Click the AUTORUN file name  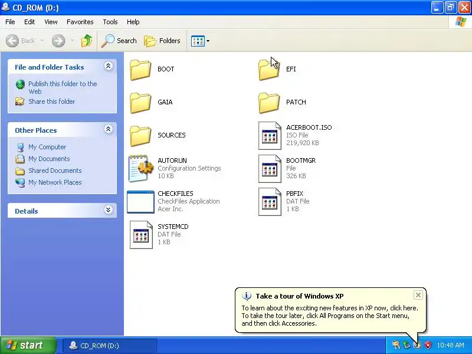pos(172,160)
